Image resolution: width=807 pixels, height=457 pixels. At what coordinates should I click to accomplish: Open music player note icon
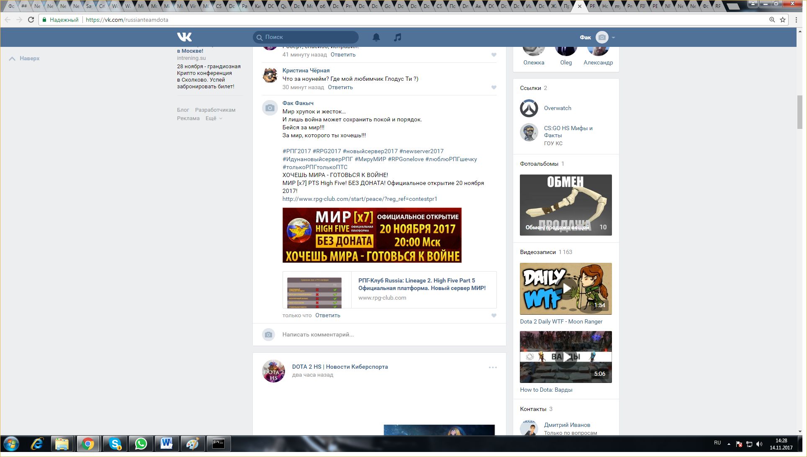pyautogui.click(x=398, y=37)
